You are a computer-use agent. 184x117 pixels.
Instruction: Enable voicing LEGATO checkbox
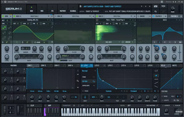click(162, 100)
